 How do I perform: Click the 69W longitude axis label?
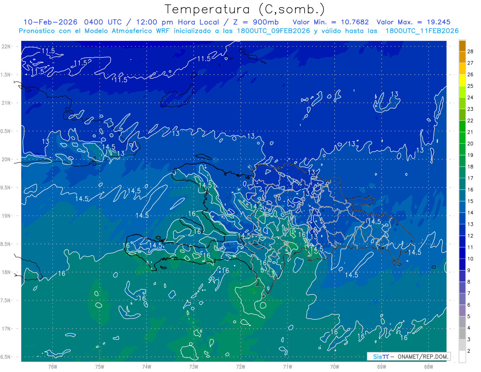382,367
